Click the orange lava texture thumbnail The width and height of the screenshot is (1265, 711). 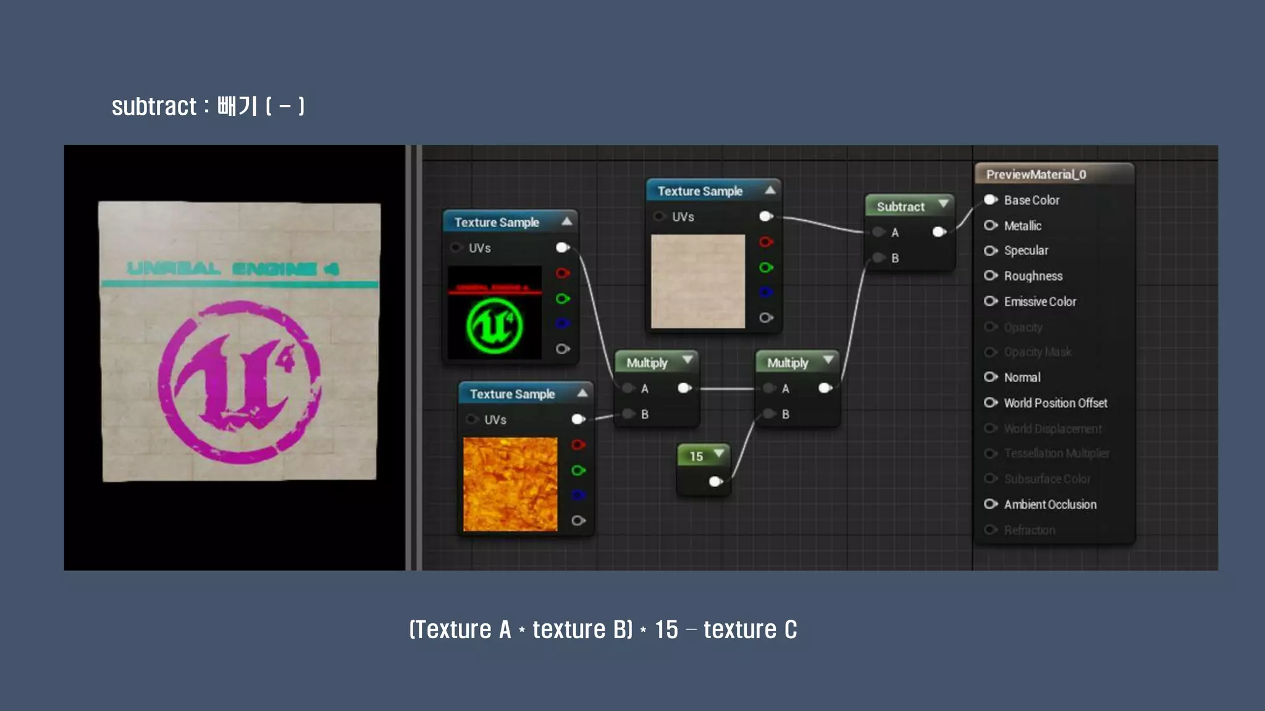pyautogui.click(x=510, y=484)
